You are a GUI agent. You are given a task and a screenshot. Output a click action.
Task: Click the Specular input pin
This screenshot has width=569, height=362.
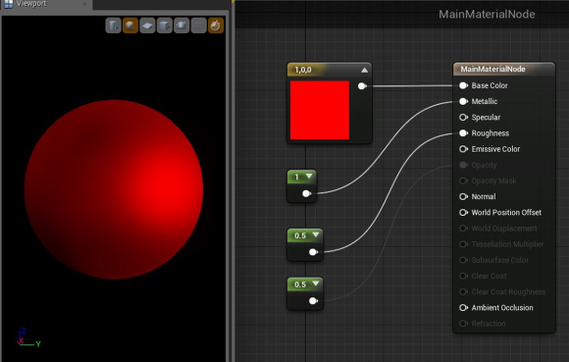463,117
